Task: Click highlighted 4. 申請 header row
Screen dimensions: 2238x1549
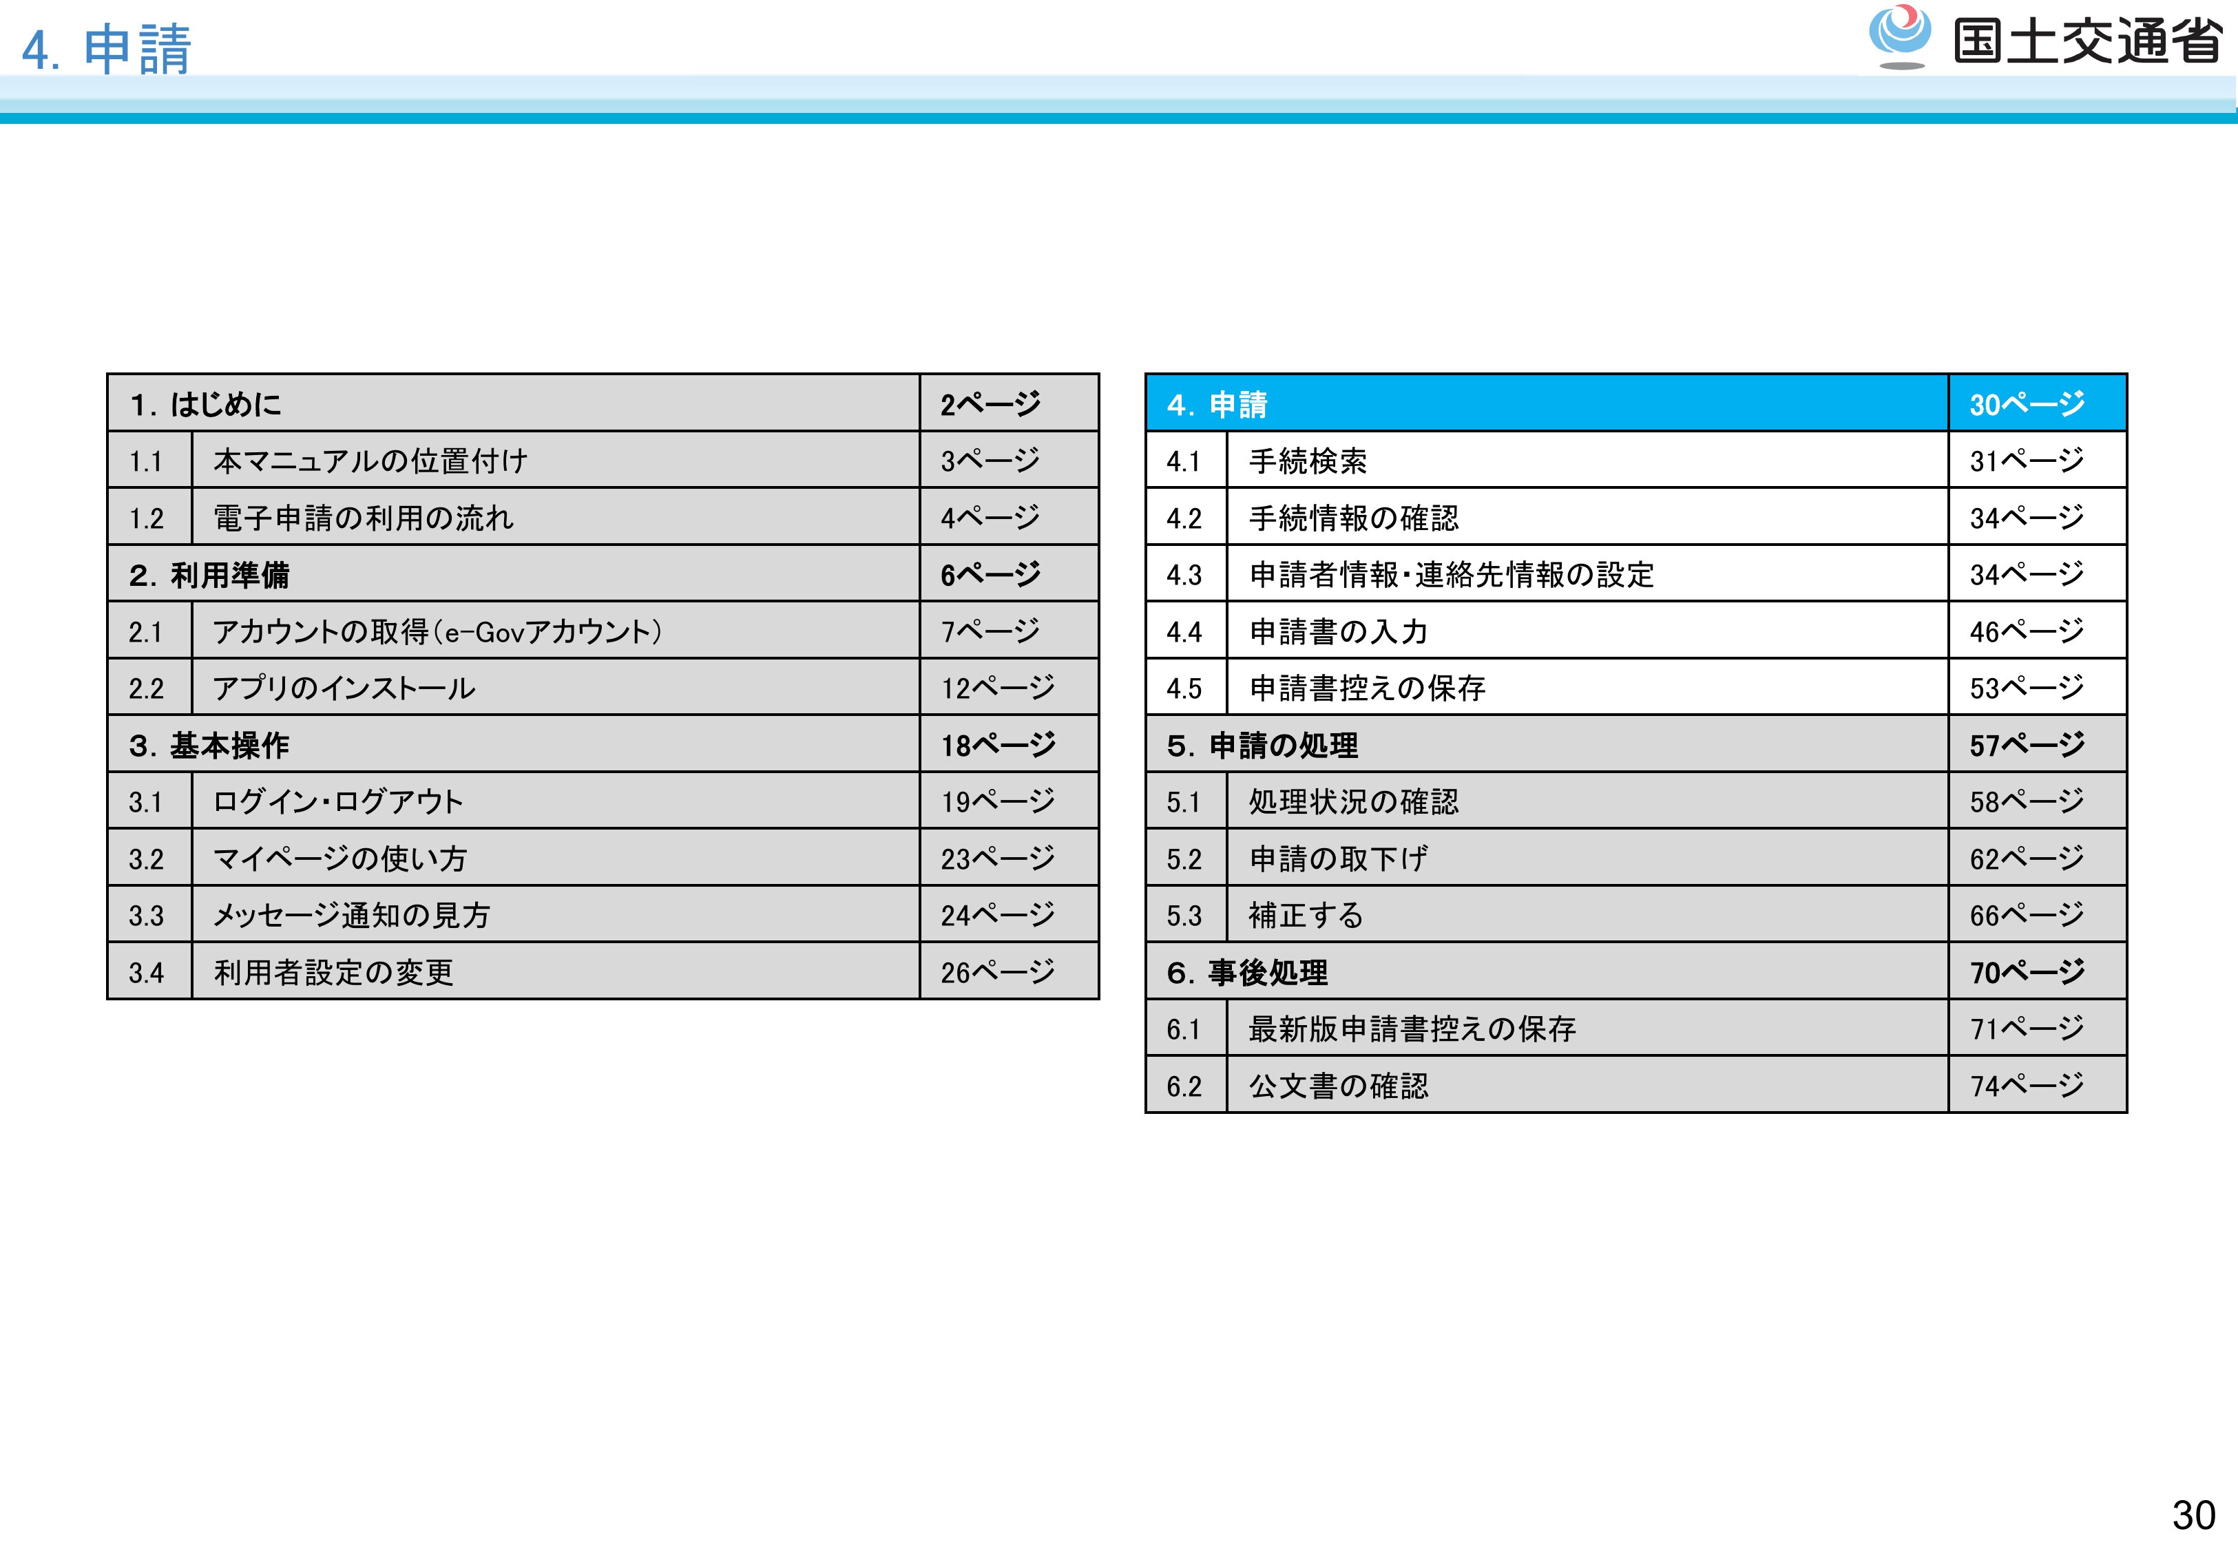Action: 1218,403
